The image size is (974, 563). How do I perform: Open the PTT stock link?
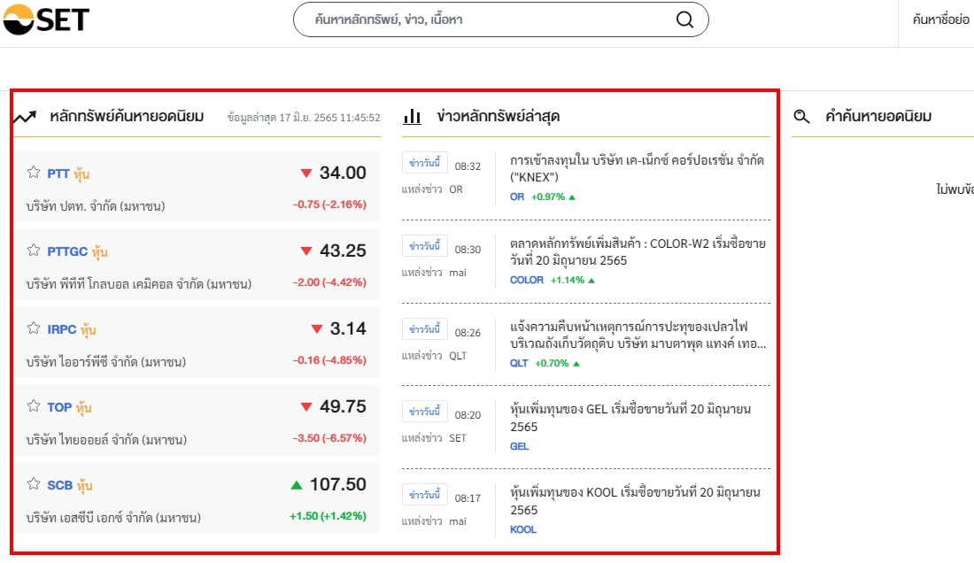tap(58, 174)
